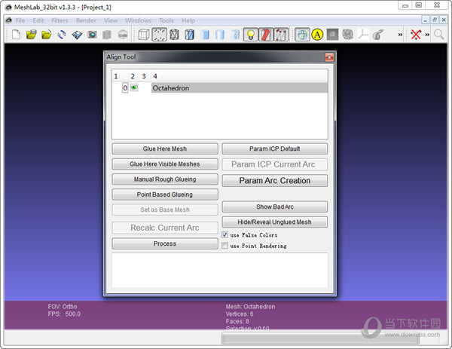
Task: Toggle visibility eye of Octahedron mesh
Action: point(134,87)
